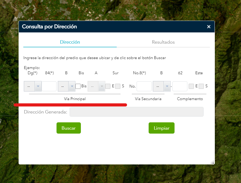
Task: Check the E box under Vía Principal
Action: click(x=108, y=86)
